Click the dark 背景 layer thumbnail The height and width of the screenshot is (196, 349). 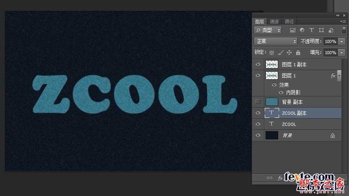(272, 135)
